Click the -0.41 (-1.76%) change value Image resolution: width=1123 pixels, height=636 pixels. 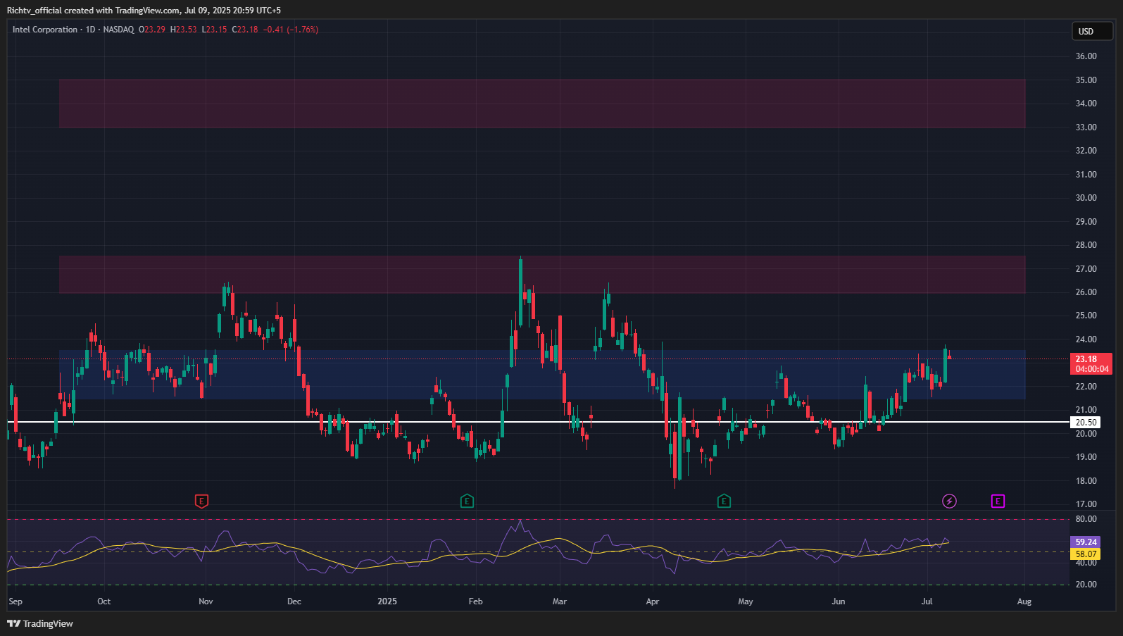click(291, 30)
